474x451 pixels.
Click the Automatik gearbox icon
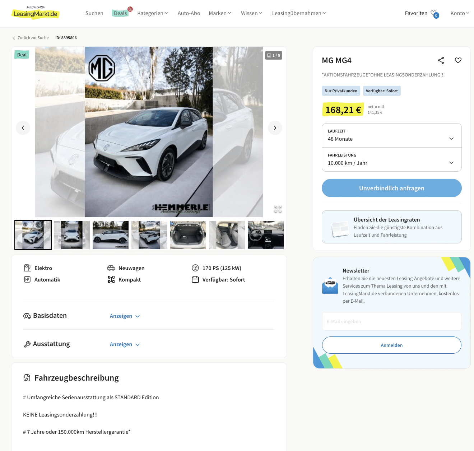click(27, 279)
